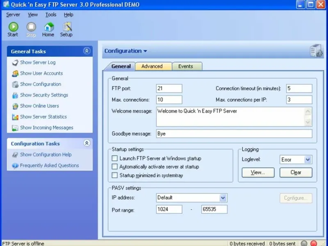Image resolution: width=328 pixels, height=246 pixels.
Task: Open the Tools menu
Action: [51, 15]
